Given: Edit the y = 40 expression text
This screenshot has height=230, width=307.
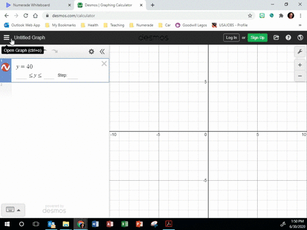Looking at the screenshot, I should coord(24,66).
